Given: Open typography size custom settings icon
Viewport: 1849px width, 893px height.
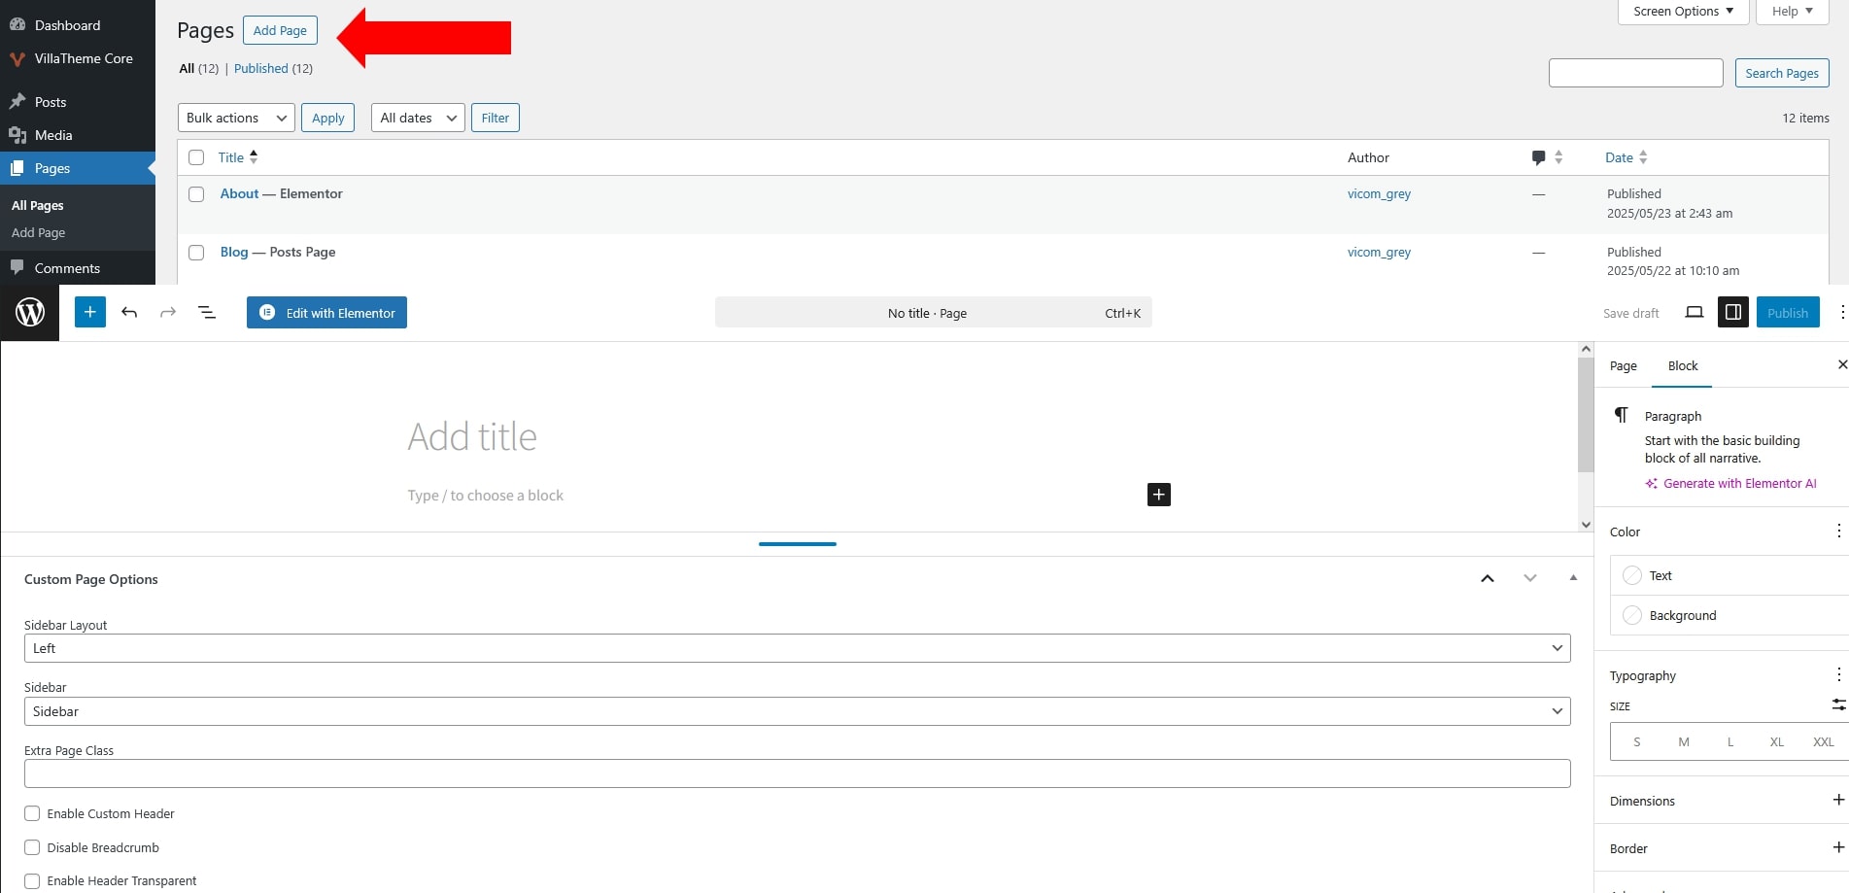Looking at the screenshot, I should point(1837,705).
